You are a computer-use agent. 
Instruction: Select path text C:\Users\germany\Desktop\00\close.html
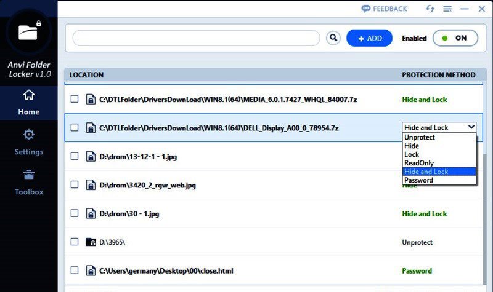(x=166, y=270)
